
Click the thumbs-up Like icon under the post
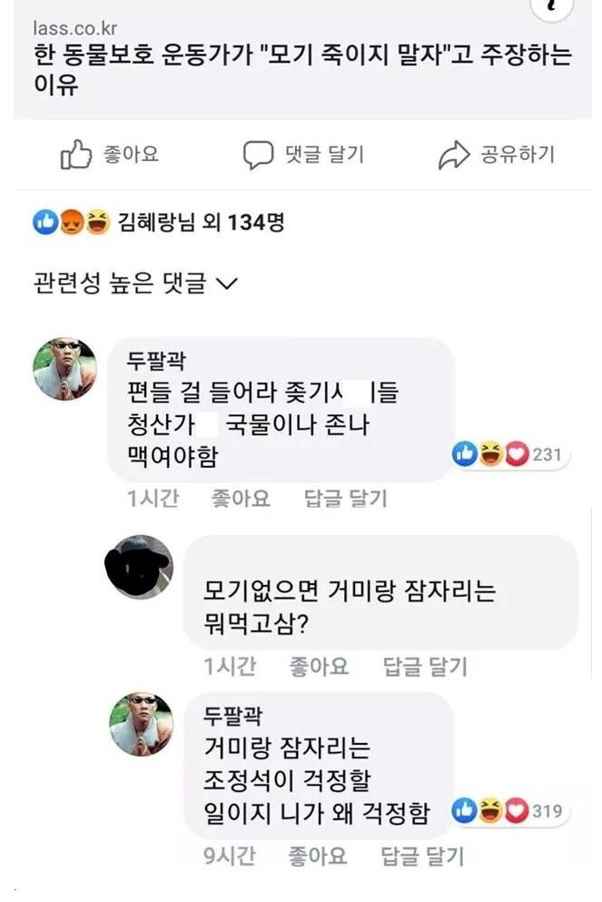tap(76, 155)
